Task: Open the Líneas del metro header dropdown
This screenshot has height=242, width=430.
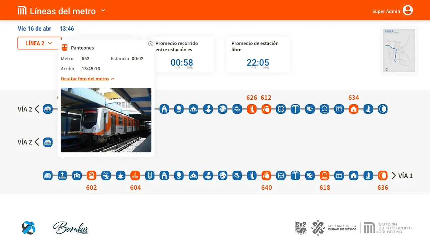Action: [102, 11]
